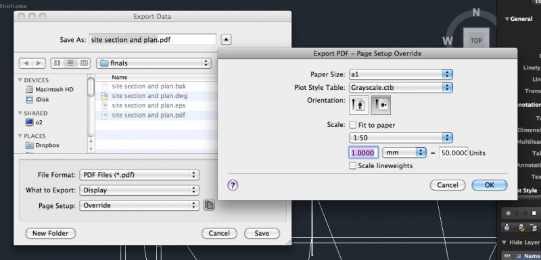Image resolution: width=541 pixels, height=260 pixels.
Task: Open Dropbox folder in sidebar
Action: (43, 145)
